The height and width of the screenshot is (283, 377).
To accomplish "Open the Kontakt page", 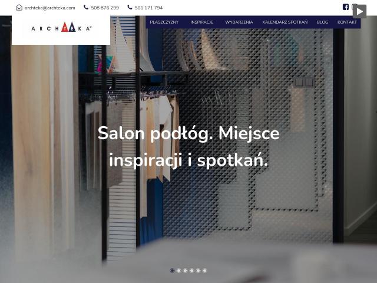I will 347,22.
